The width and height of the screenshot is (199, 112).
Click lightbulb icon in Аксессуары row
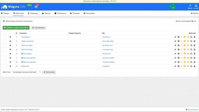coord(182,54)
